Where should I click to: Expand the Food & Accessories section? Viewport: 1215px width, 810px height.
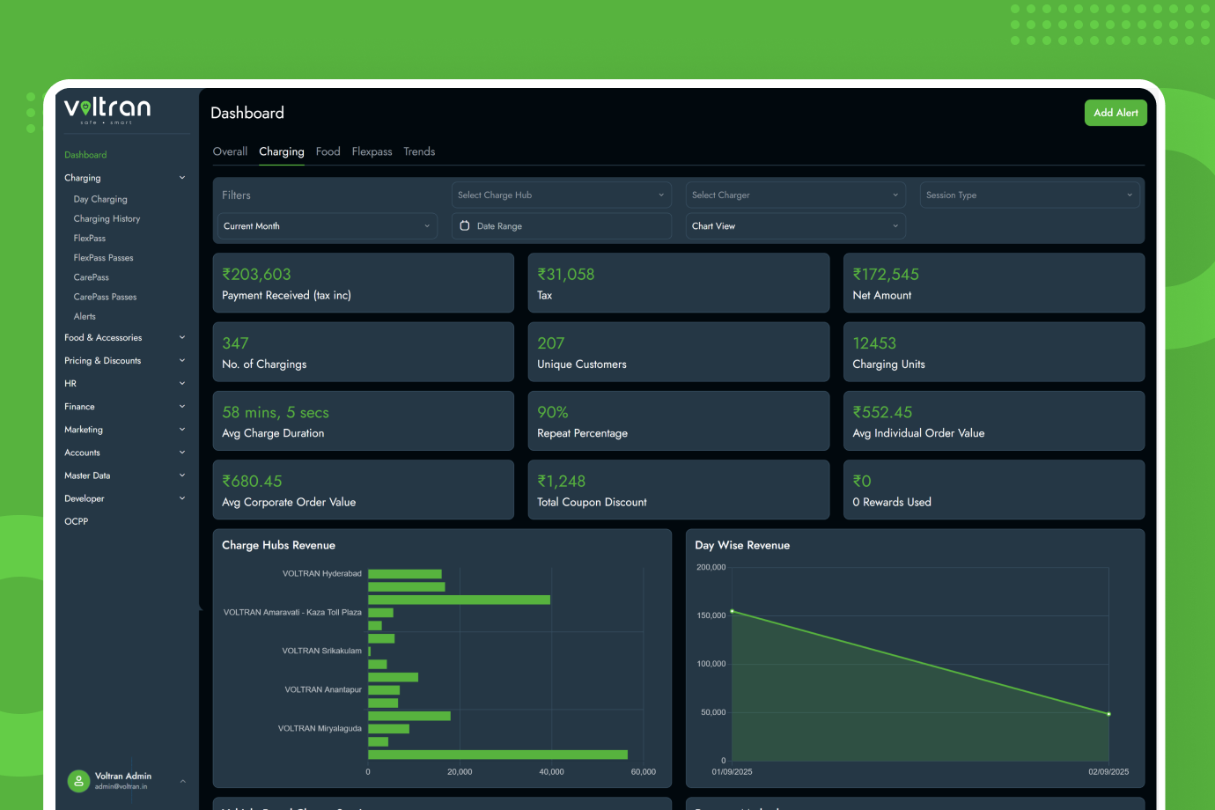click(182, 338)
